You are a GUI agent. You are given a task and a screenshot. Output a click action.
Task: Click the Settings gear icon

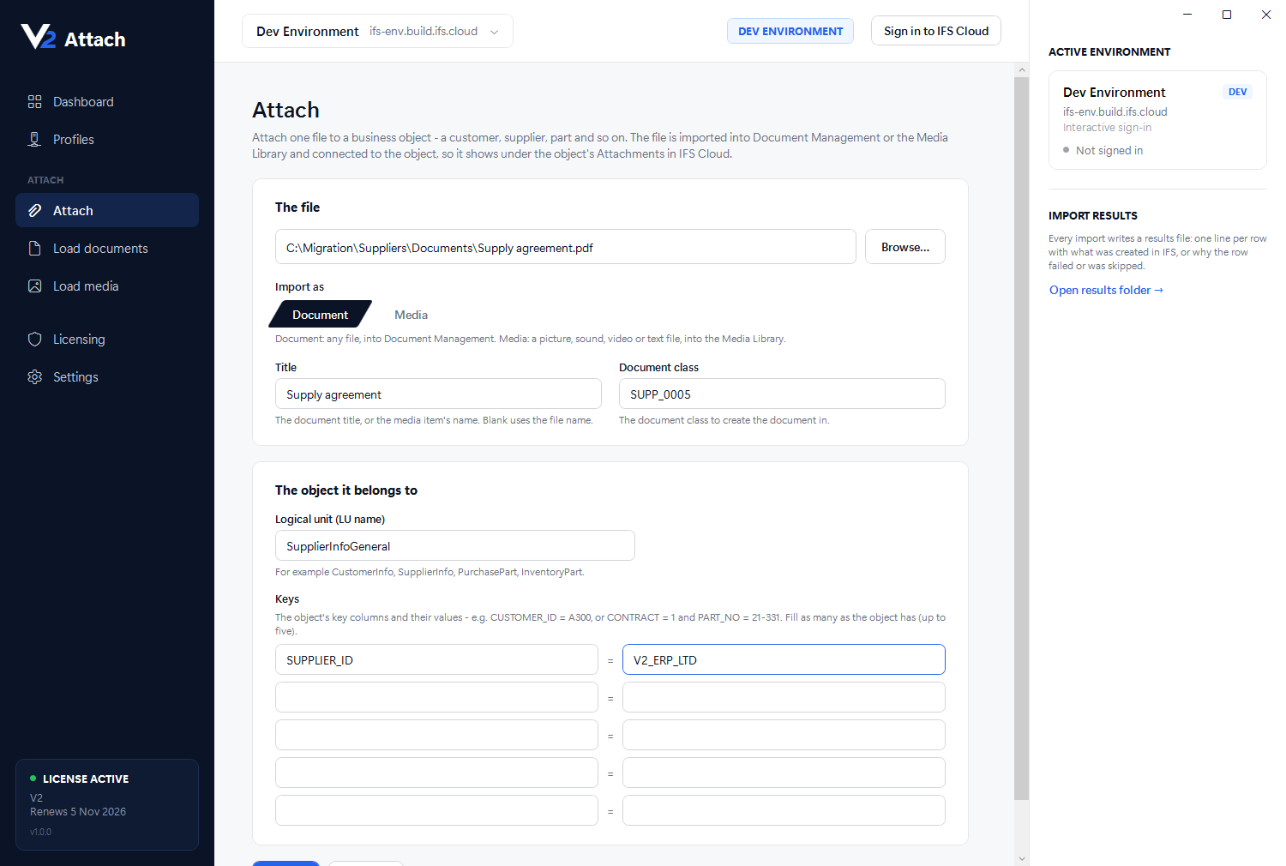34,377
